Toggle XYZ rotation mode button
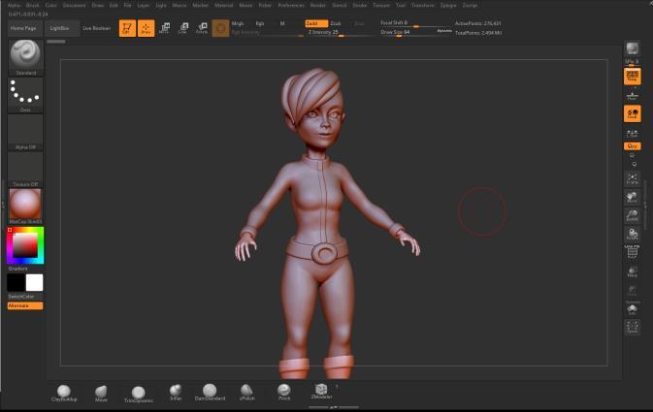Screen dimensions: 653x412 pos(633,146)
